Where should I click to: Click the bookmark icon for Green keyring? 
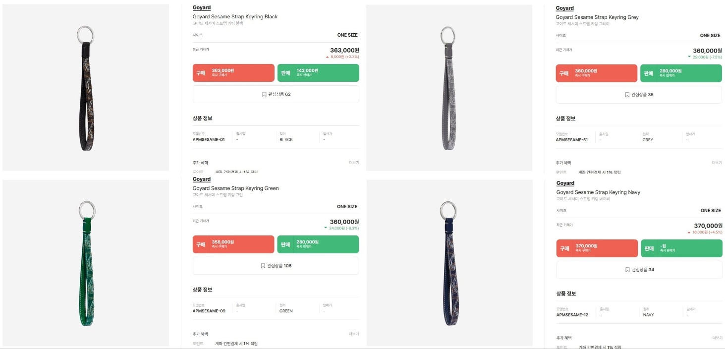(263, 266)
